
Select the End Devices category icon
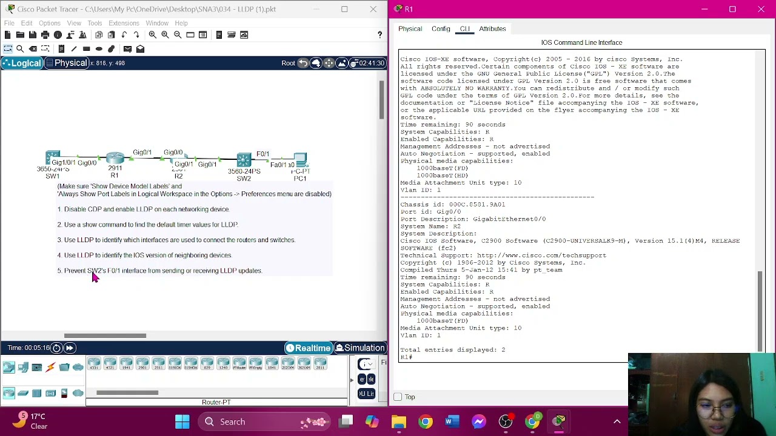(x=23, y=367)
